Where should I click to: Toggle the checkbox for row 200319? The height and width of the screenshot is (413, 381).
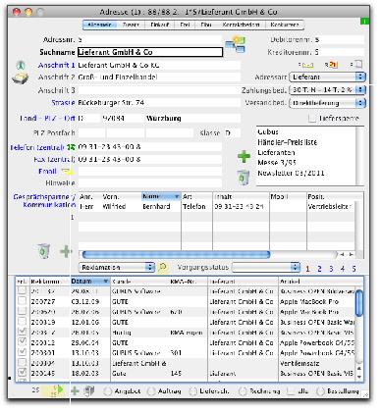click(22, 322)
